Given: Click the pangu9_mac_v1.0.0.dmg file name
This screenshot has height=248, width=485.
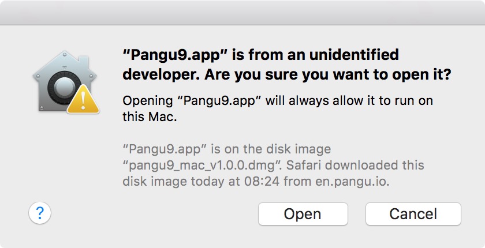Looking at the screenshot, I should (202, 166).
